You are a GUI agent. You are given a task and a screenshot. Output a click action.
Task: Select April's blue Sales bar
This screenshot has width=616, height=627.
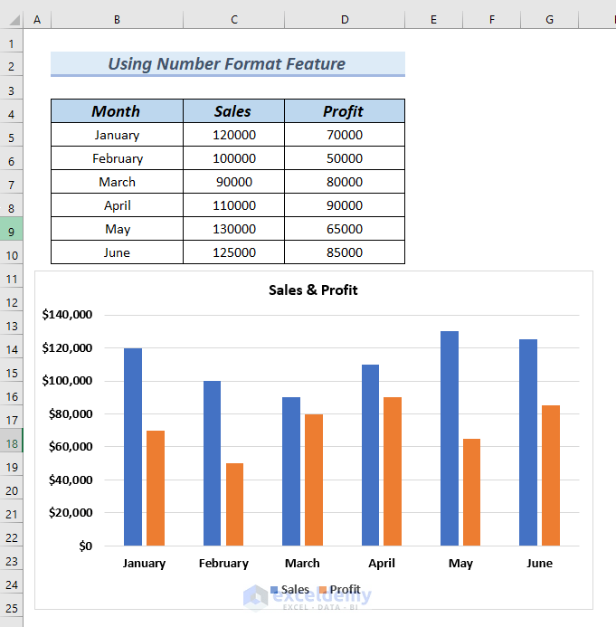tap(370, 455)
